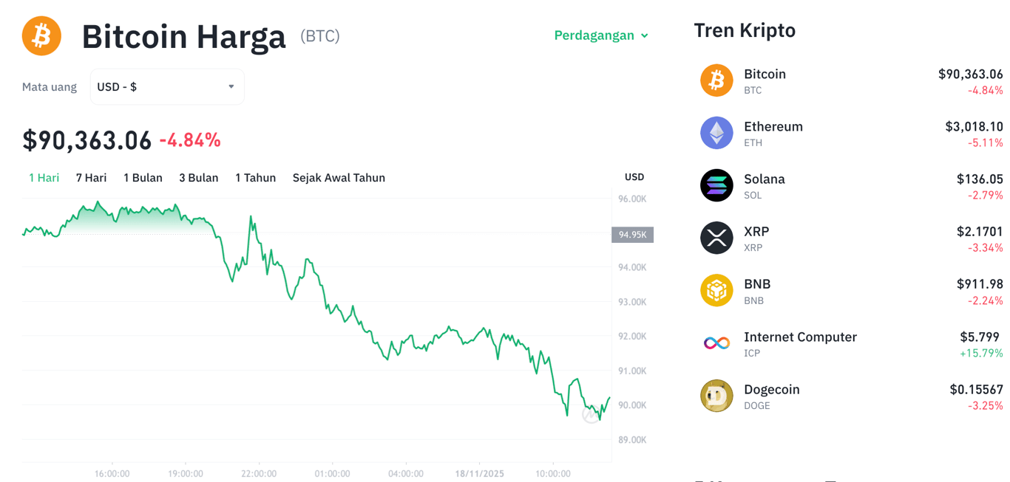Viewport: 1010px width, 482px height.
Task: Open the Mata uang combo box arrow
Action: (230, 86)
